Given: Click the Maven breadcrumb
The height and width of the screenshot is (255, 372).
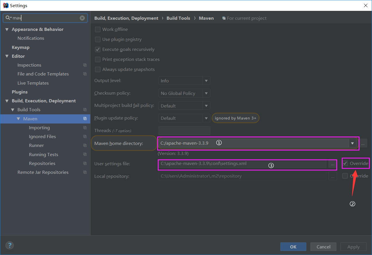Looking at the screenshot, I should [206, 18].
